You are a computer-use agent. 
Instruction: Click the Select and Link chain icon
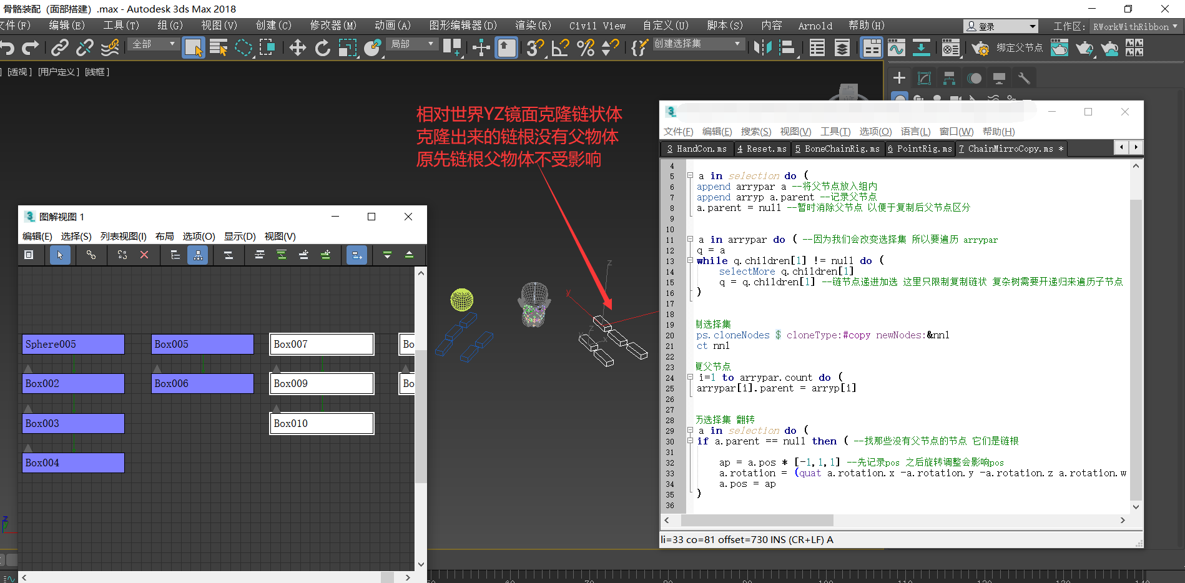(x=60, y=48)
